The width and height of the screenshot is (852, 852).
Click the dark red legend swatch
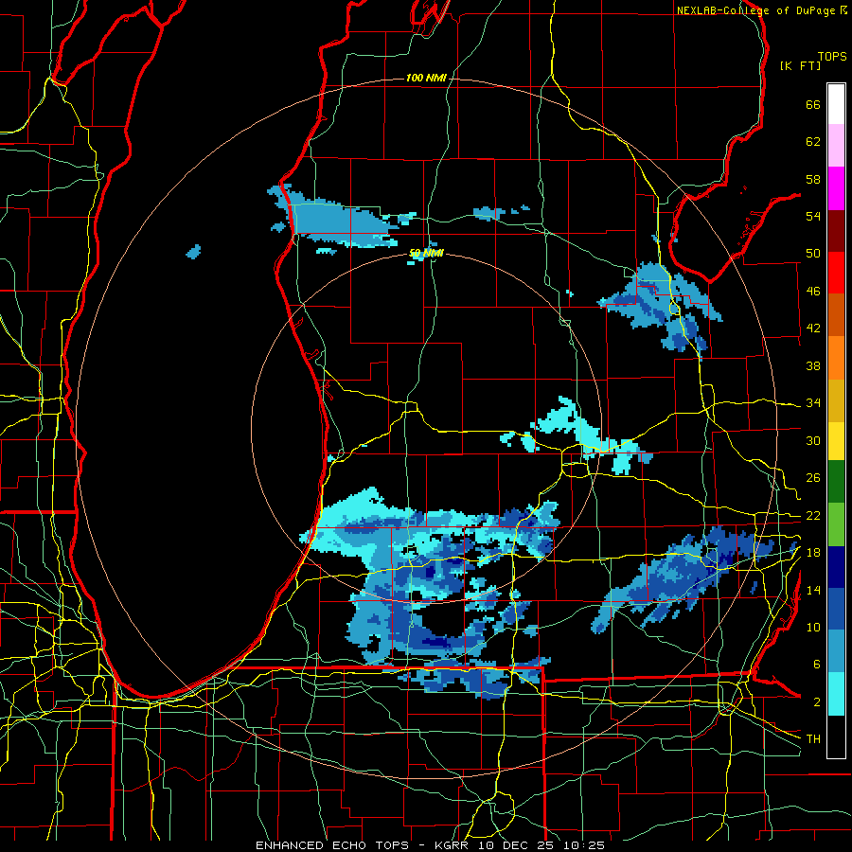click(836, 231)
